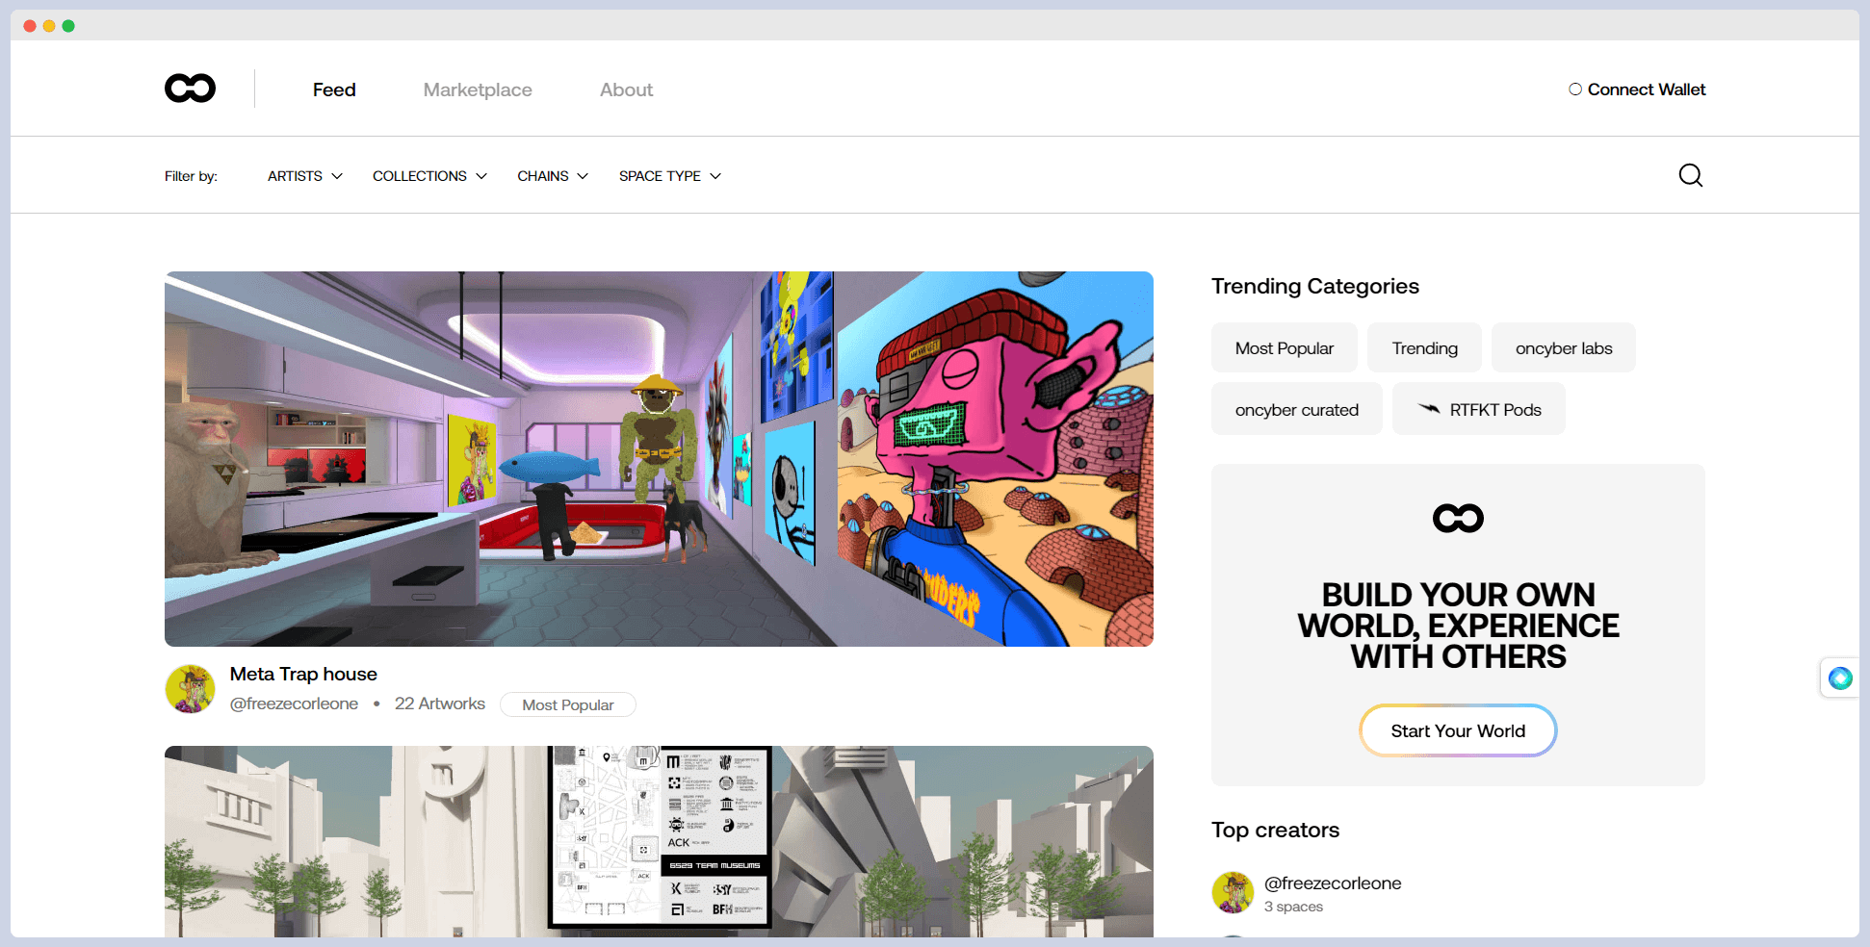
Task: Toggle the oncyber curated filter
Action: [1296, 408]
